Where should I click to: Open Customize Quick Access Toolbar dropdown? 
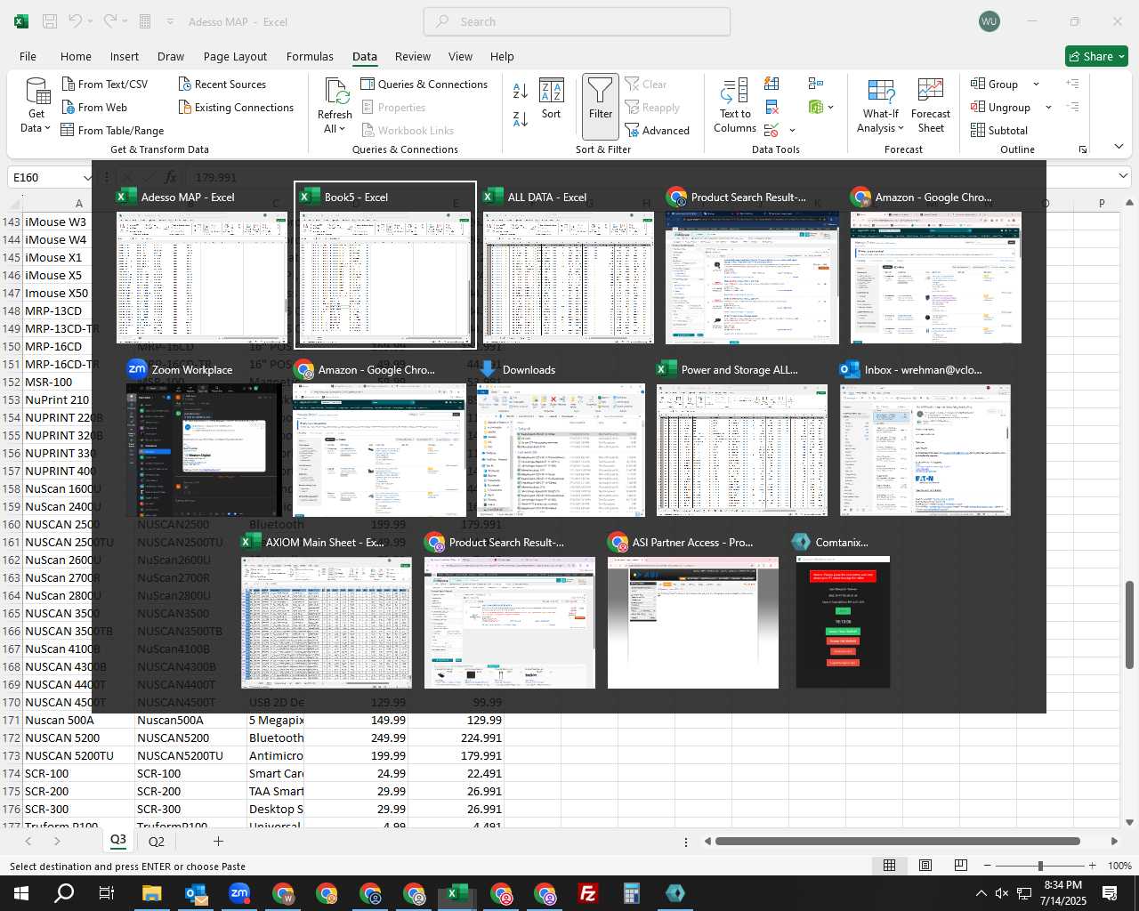170,21
